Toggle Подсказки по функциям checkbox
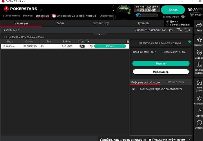Screen dimensions: 203x141 (x=150, y=140)
